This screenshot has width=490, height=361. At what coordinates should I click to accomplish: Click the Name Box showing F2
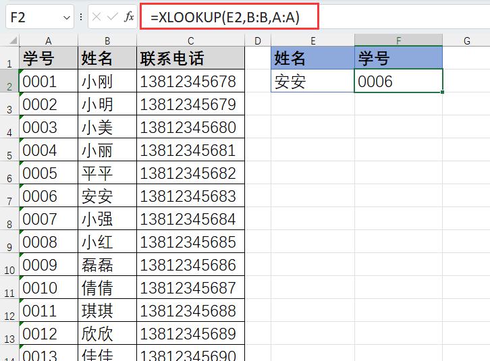click(x=40, y=17)
